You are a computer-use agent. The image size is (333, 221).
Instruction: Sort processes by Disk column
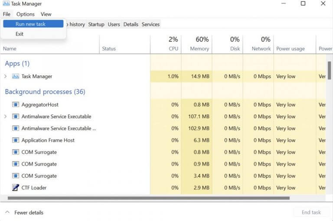click(228, 44)
